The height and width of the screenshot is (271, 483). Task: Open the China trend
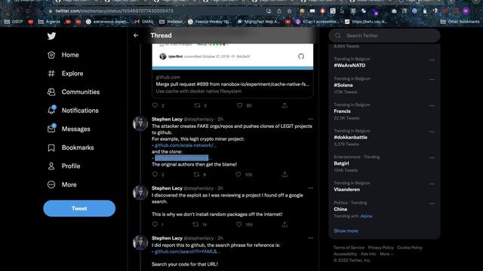click(340, 209)
